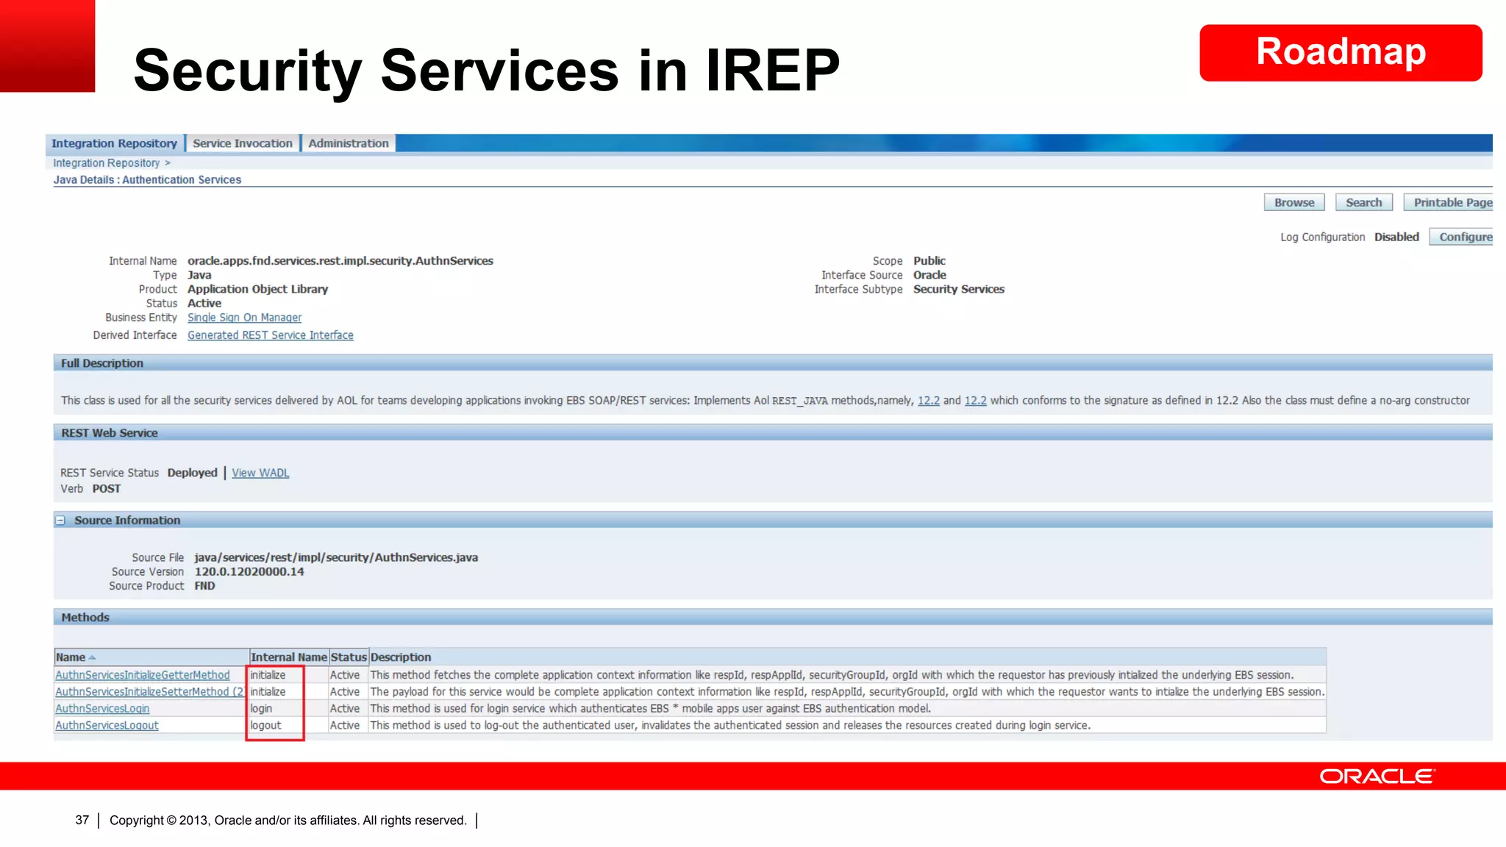Viewport: 1506px width, 847px height.
Task: Collapse the Source Information section
Action: pyautogui.click(x=60, y=521)
